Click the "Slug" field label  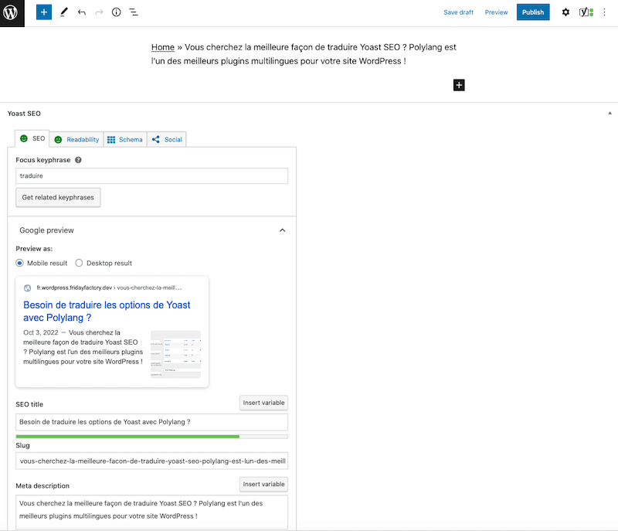pyautogui.click(x=23, y=445)
